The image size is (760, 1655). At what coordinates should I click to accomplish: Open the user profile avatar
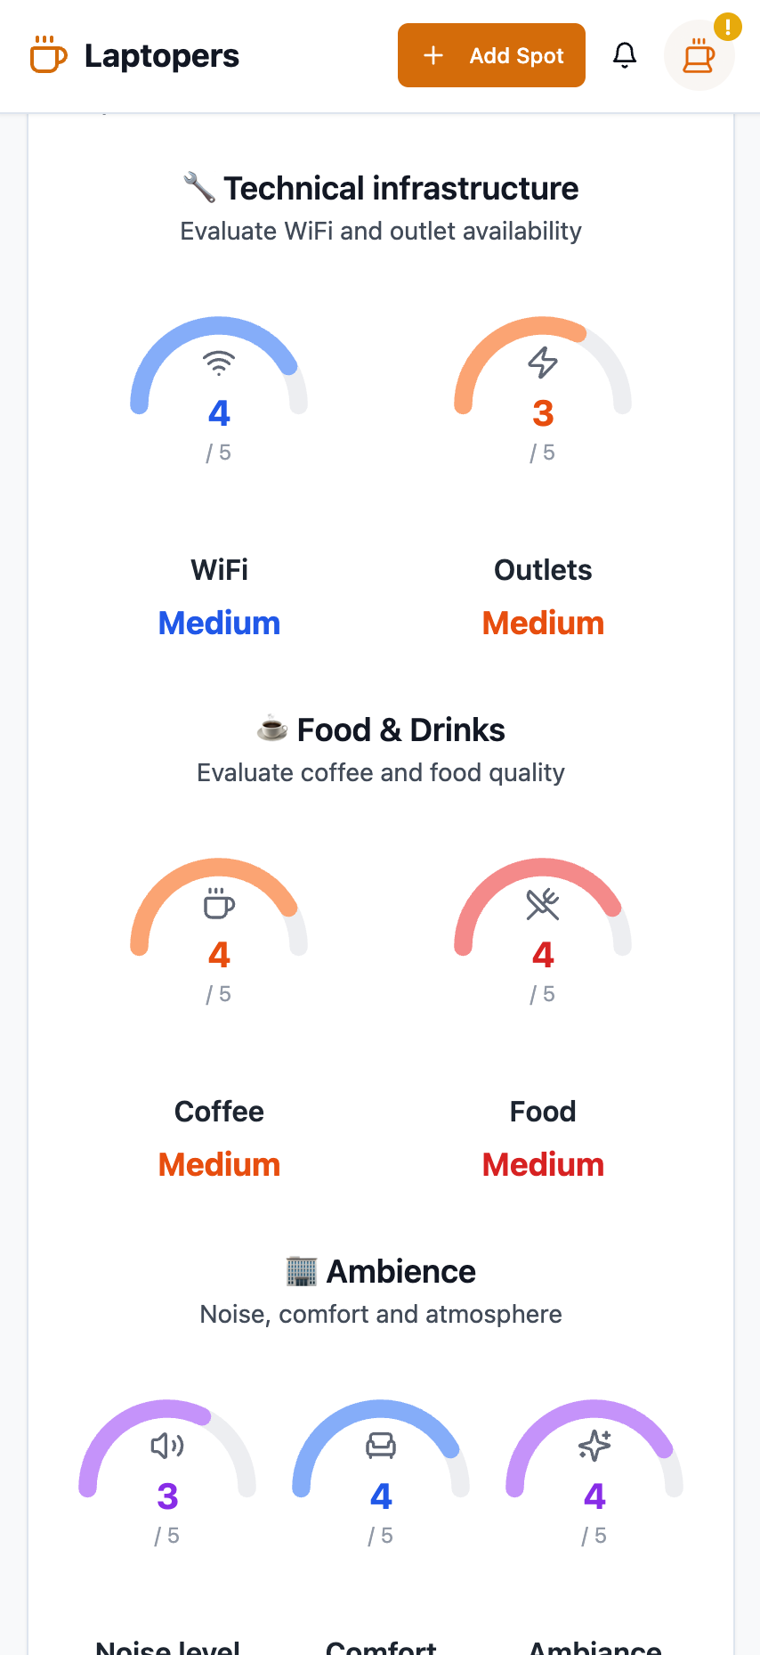pos(699,55)
